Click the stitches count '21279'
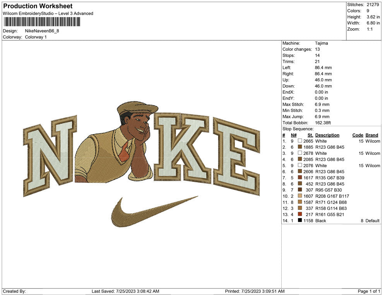383x295 pixels. 373,5
